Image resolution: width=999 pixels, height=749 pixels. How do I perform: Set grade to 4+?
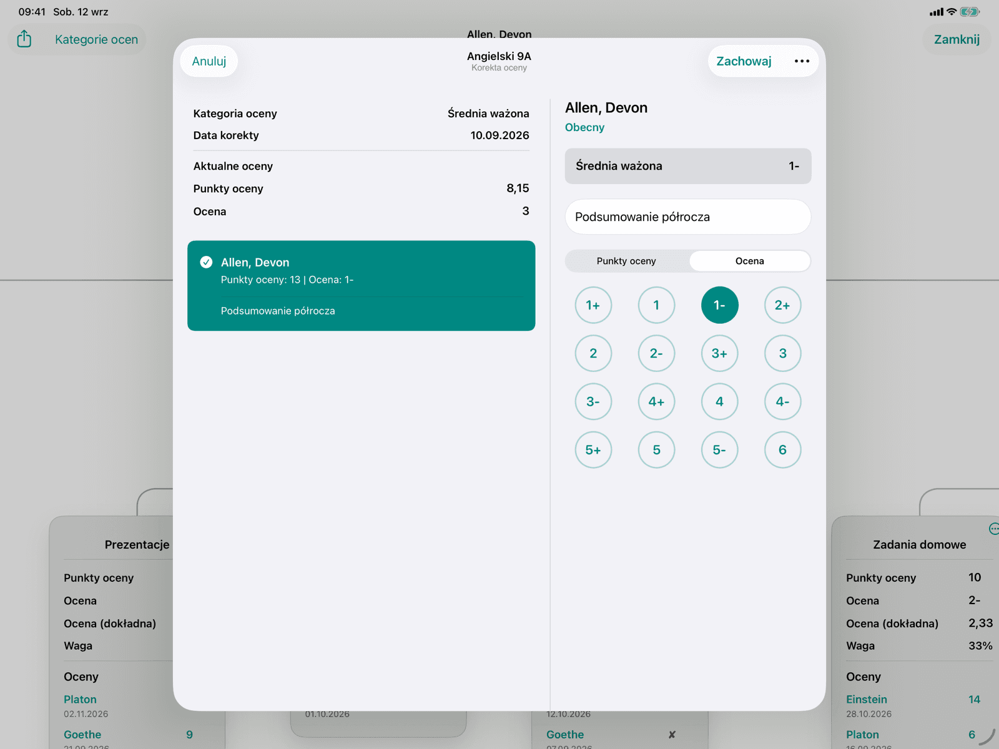[x=656, y=401]
